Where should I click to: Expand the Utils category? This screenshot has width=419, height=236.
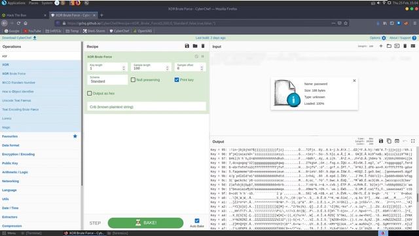pyautogui.click(x=40, y=199)
